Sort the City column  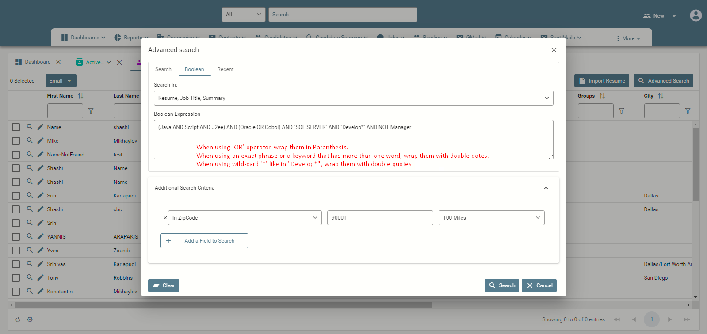[x=661, y=96]
